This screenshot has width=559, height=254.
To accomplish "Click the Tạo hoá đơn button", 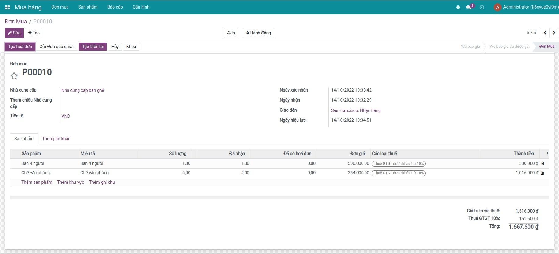I will pyautogui.click(x=20, y=47).
